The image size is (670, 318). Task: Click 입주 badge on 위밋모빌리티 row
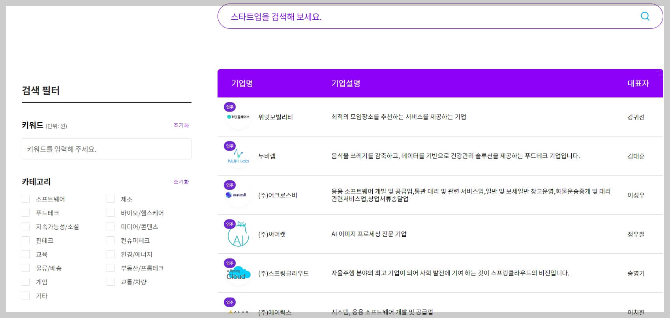point(230,107)
